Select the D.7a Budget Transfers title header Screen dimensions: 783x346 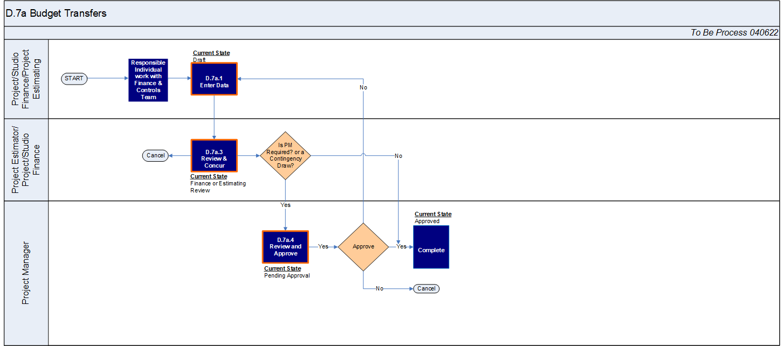click(x=56, y=13)
